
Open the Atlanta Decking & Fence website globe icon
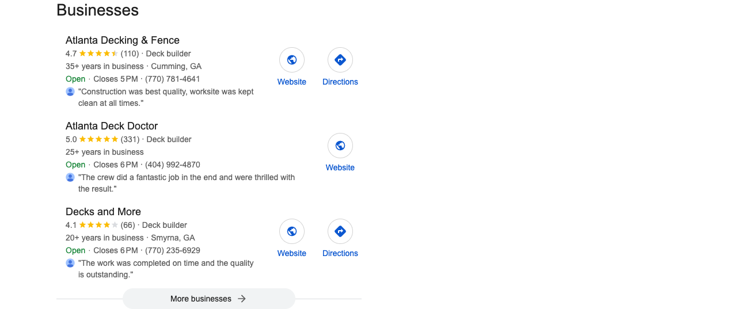(x=292, y=60)
